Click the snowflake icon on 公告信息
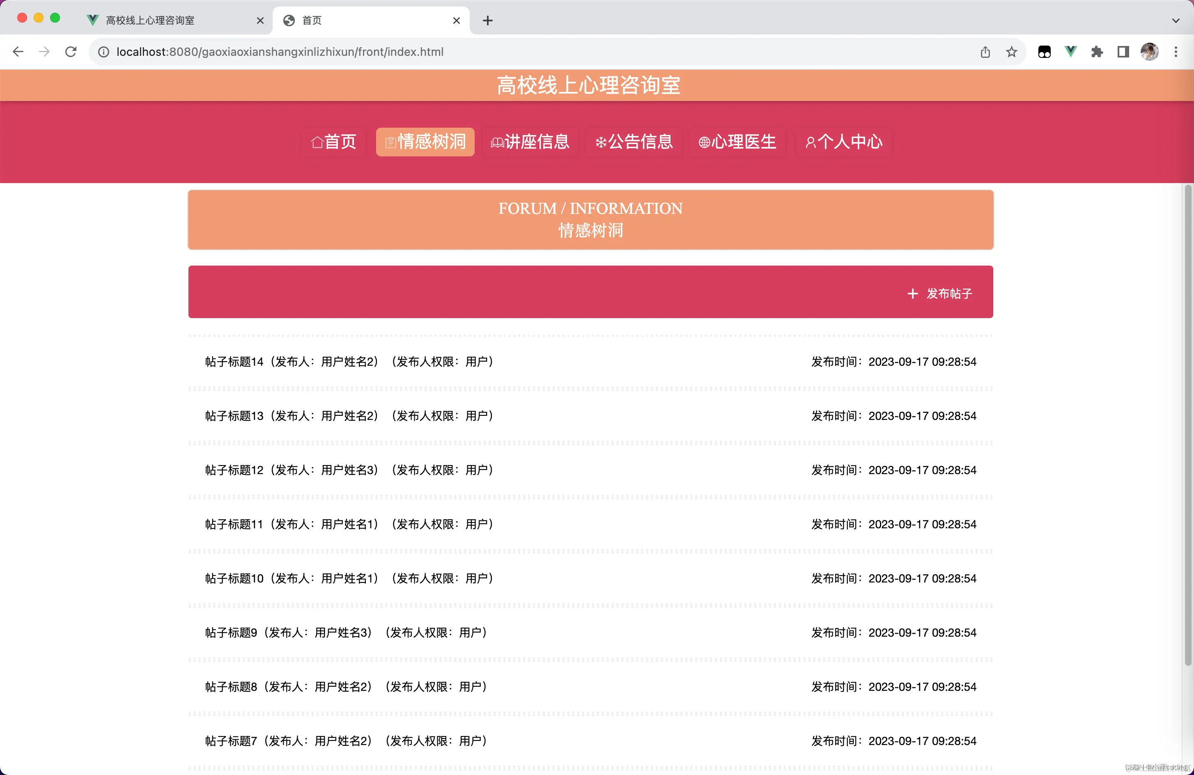The width and height of the screenshot is (1194, 775). [x=602, y=142]
